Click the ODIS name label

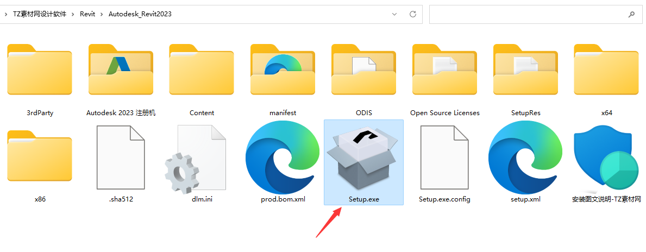tap(364, 113)
